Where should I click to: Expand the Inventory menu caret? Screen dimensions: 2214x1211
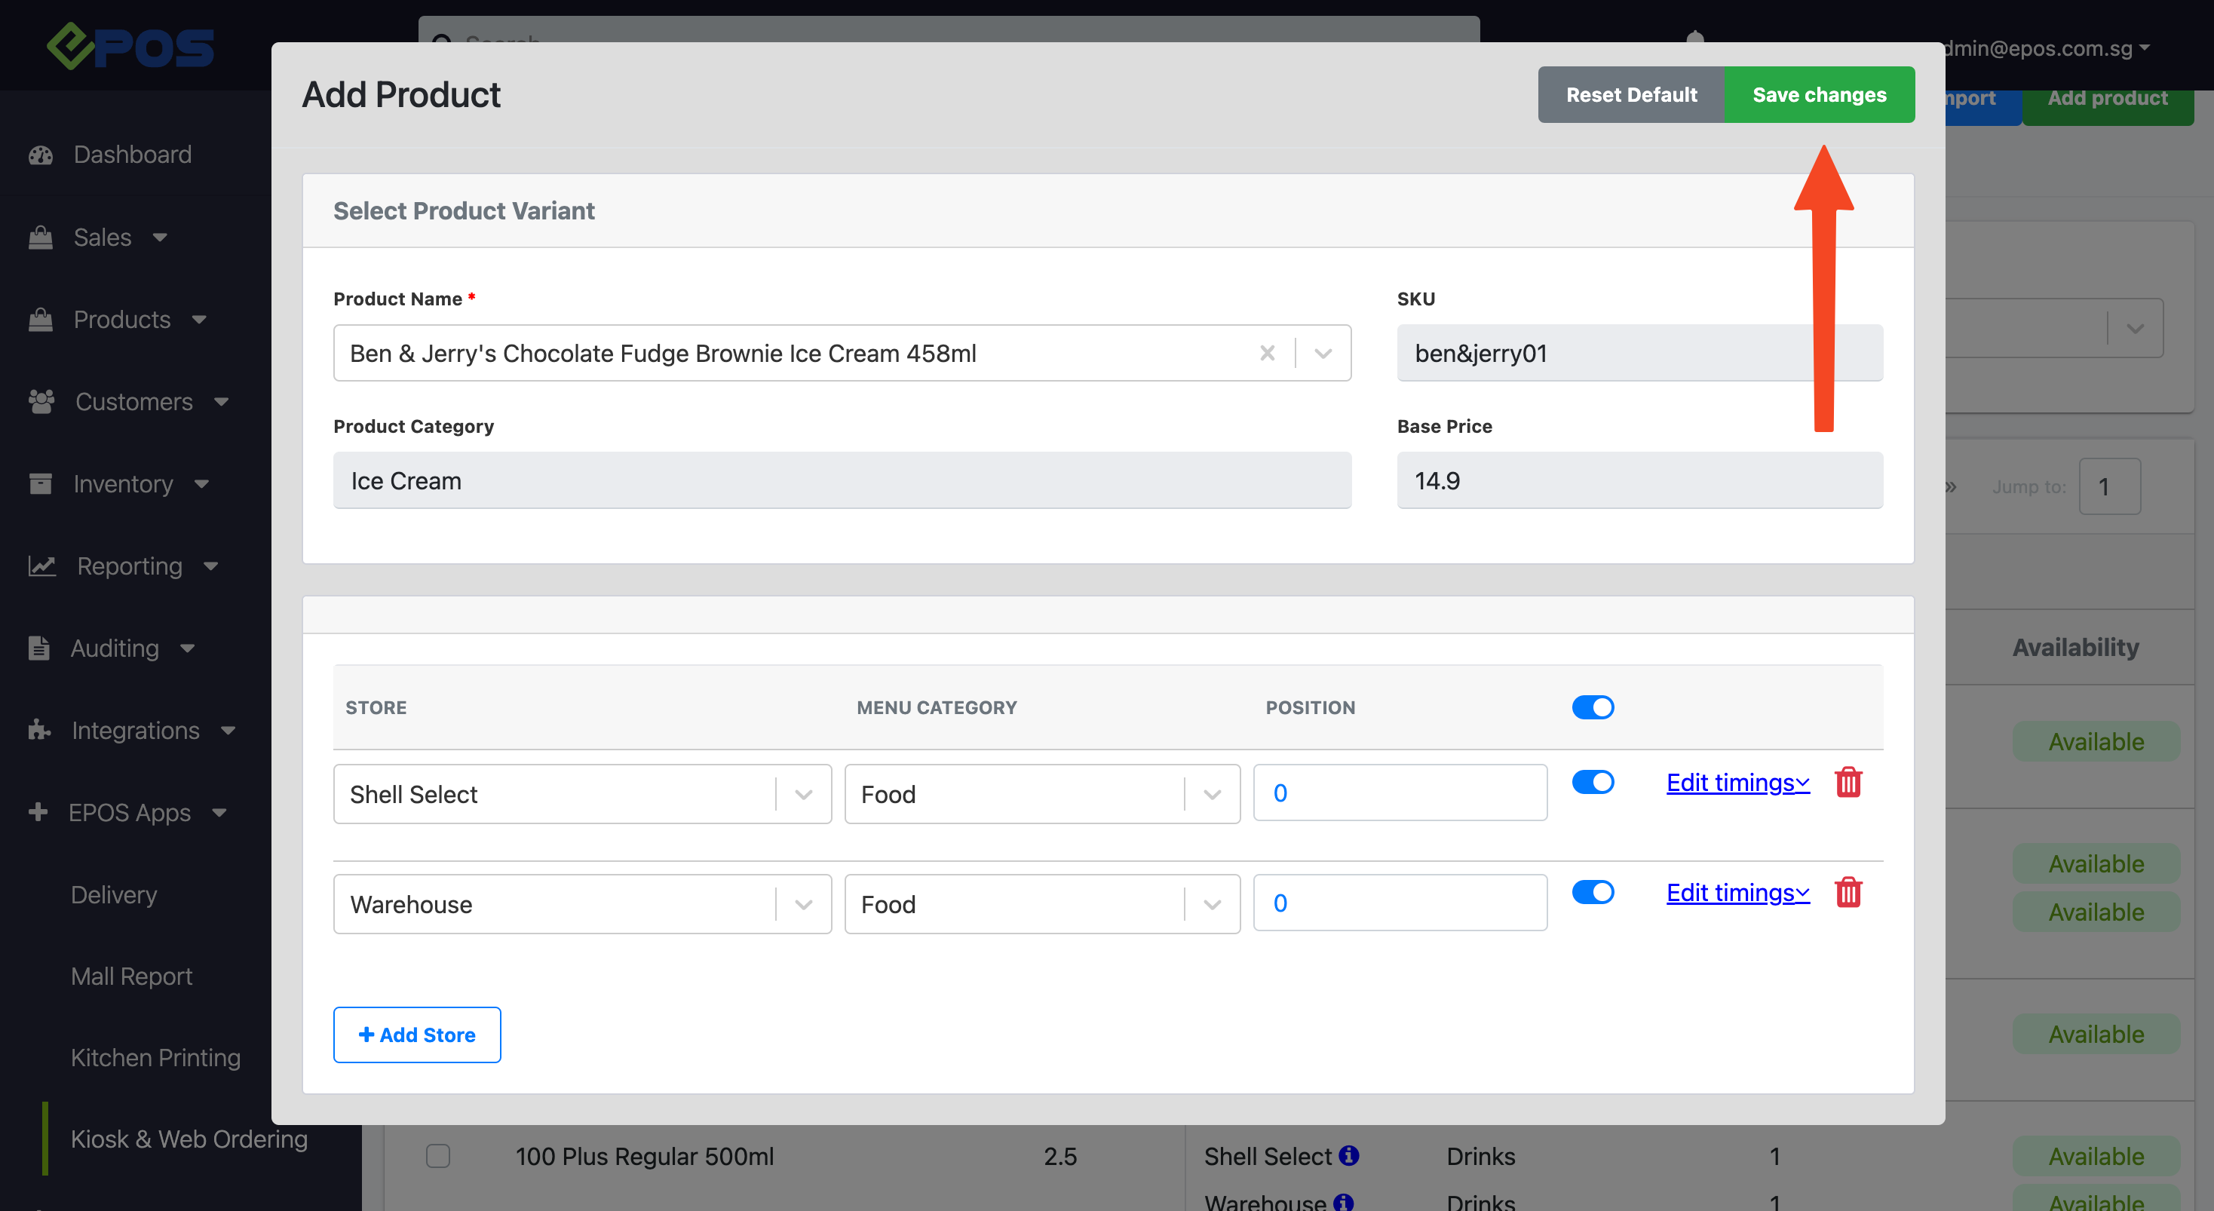[x=202, y=484]
